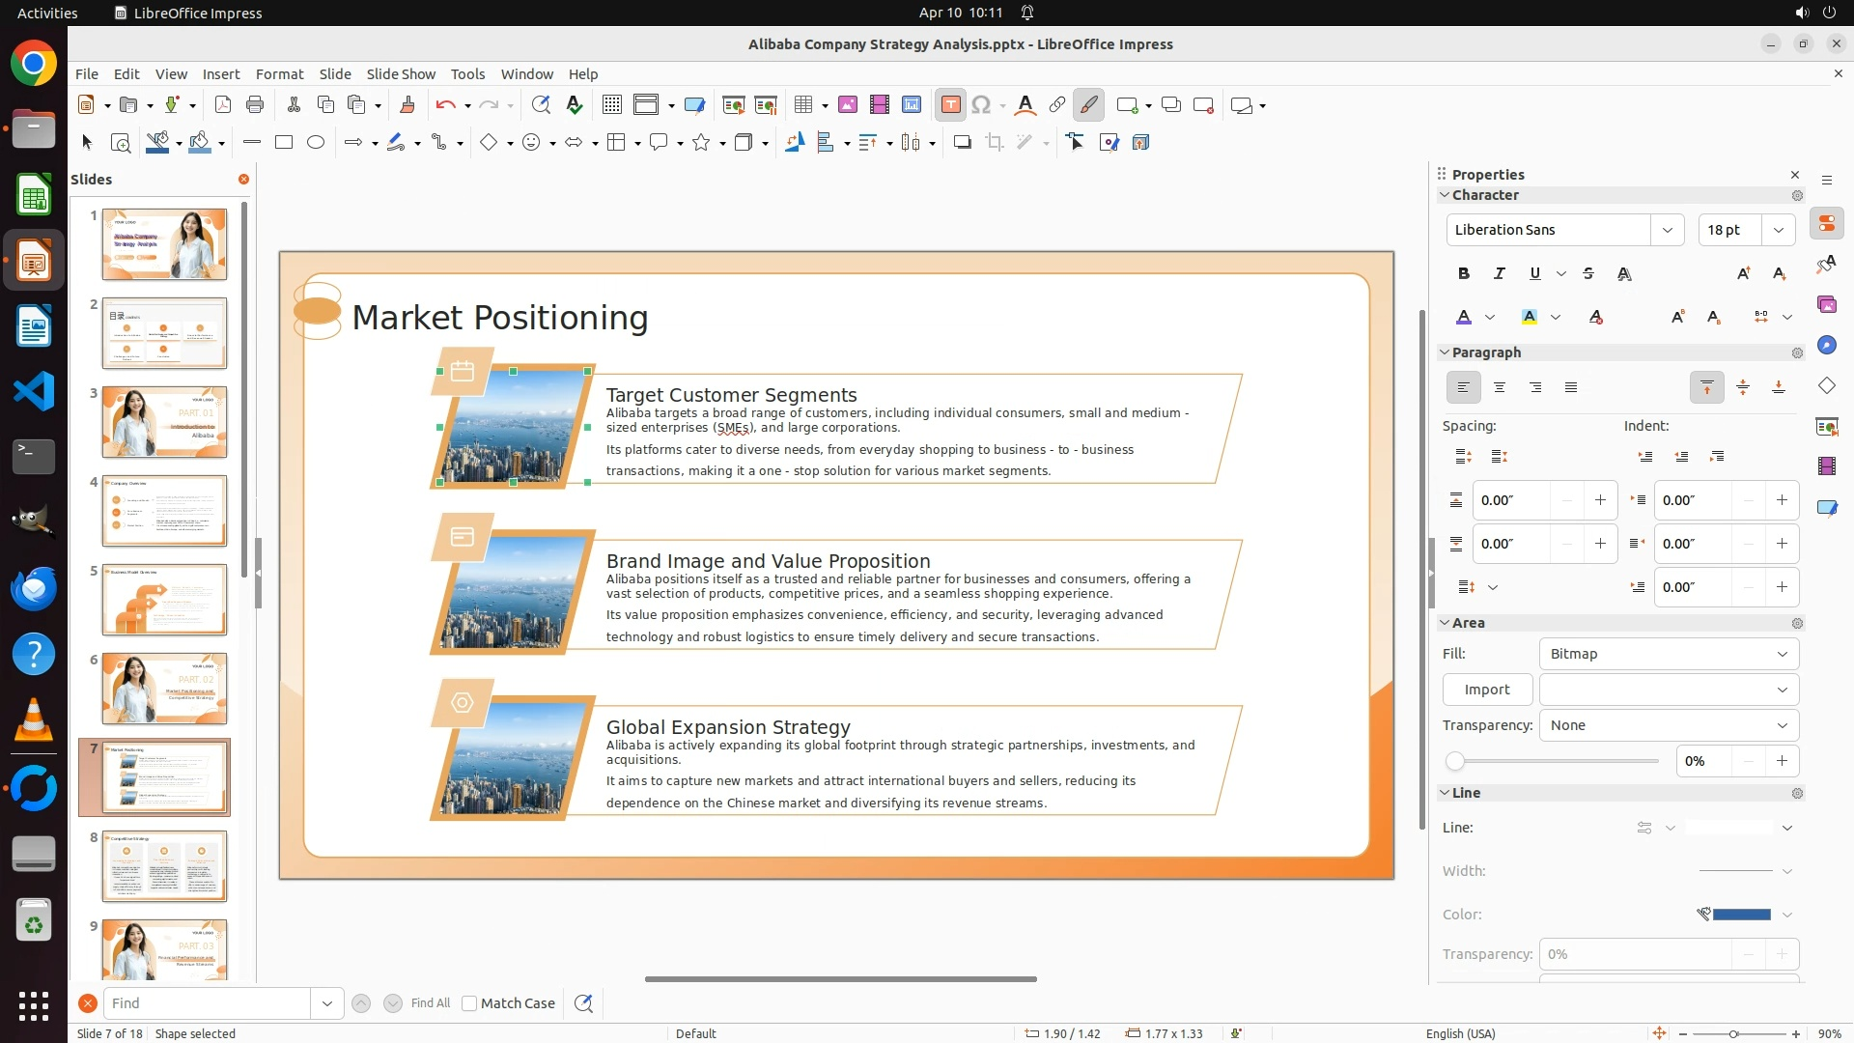The image size is (1854, 1043).
Task: Set paragraph alignment to centered
Action: (x=1499, y=388)
